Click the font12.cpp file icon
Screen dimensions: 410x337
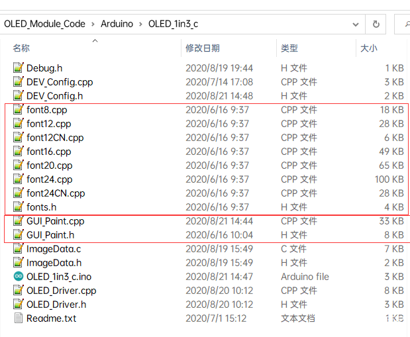(x=19, y=123)
